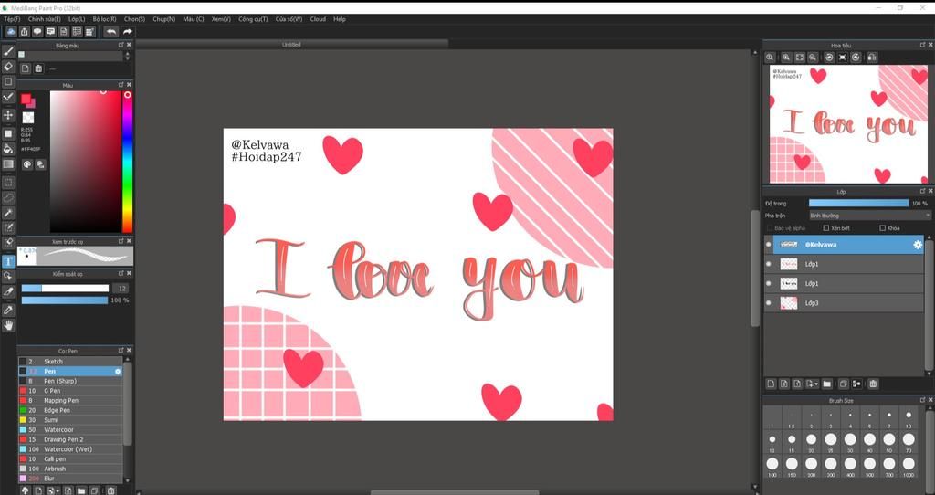Image resolution: width=935 pixels, height=495 pixels.
Task: Undock the Lớp layer panel
Action: (x=922, y=191)
